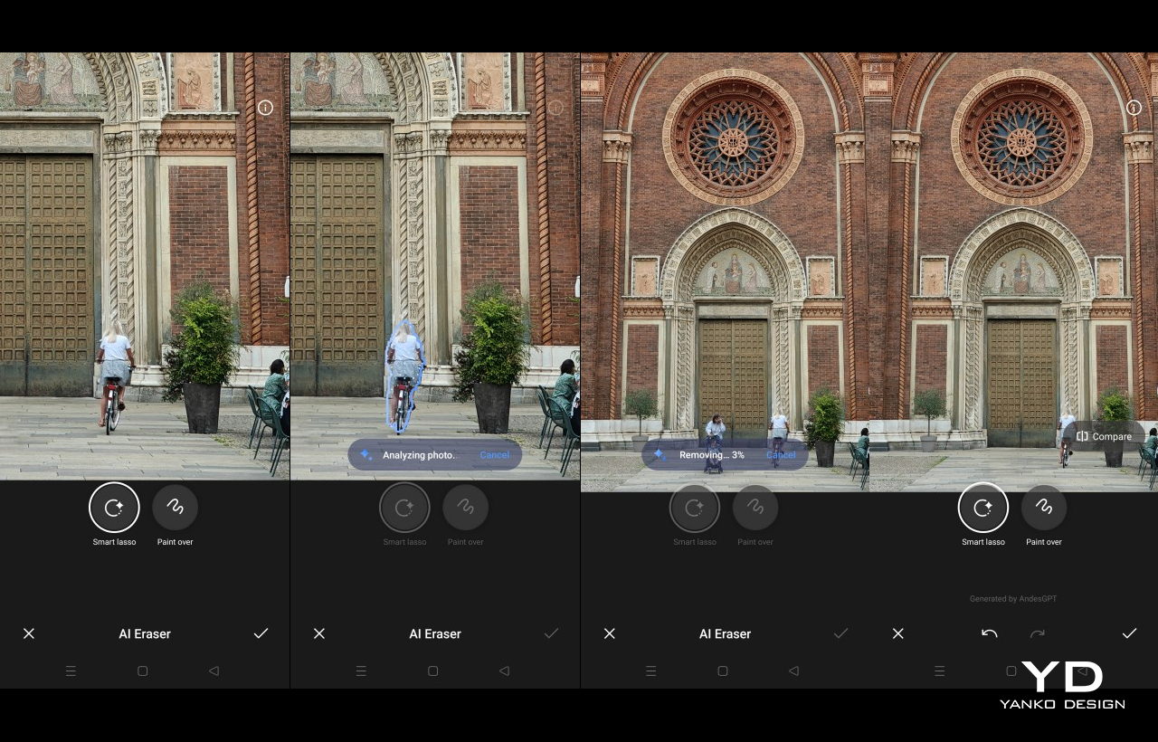
Task: Open recent apps menu in leftmost screen
Action: [x=71, y=671]
